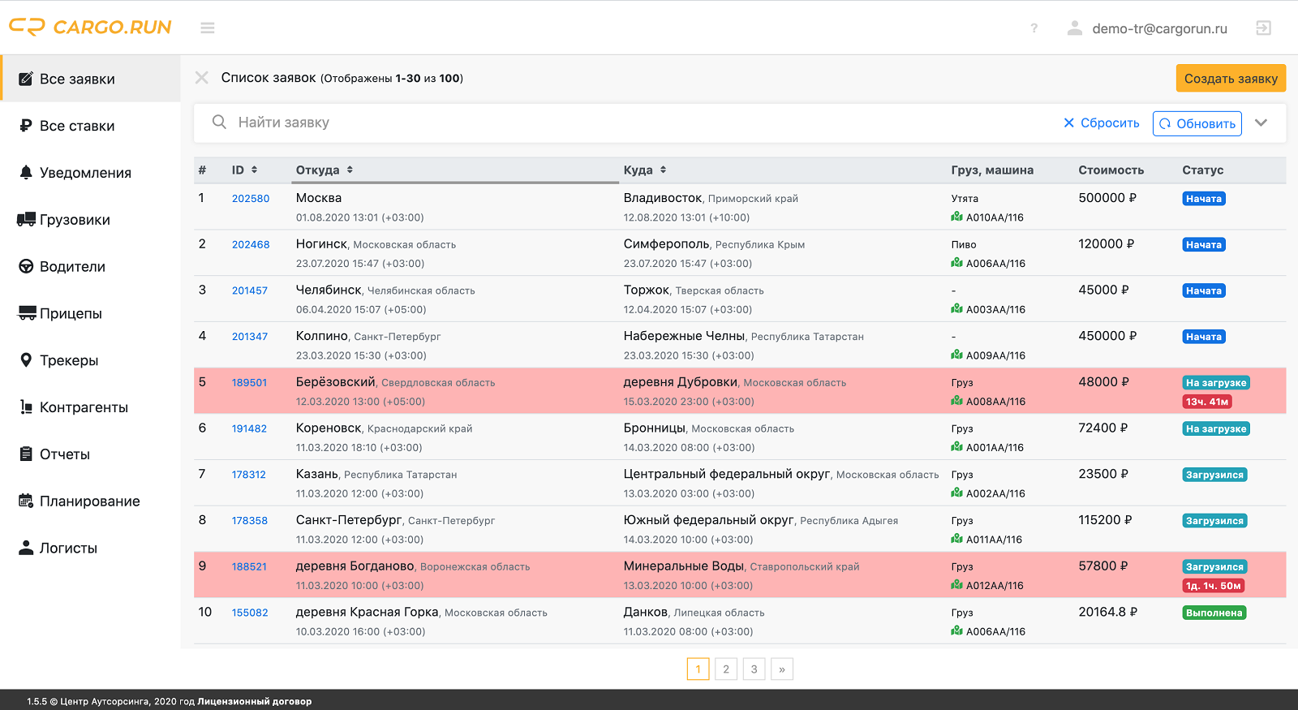Open the help question mark icon
The height and width of the screenshot is (710, 1298).
pyautogui.click(x=1034, y=28)
